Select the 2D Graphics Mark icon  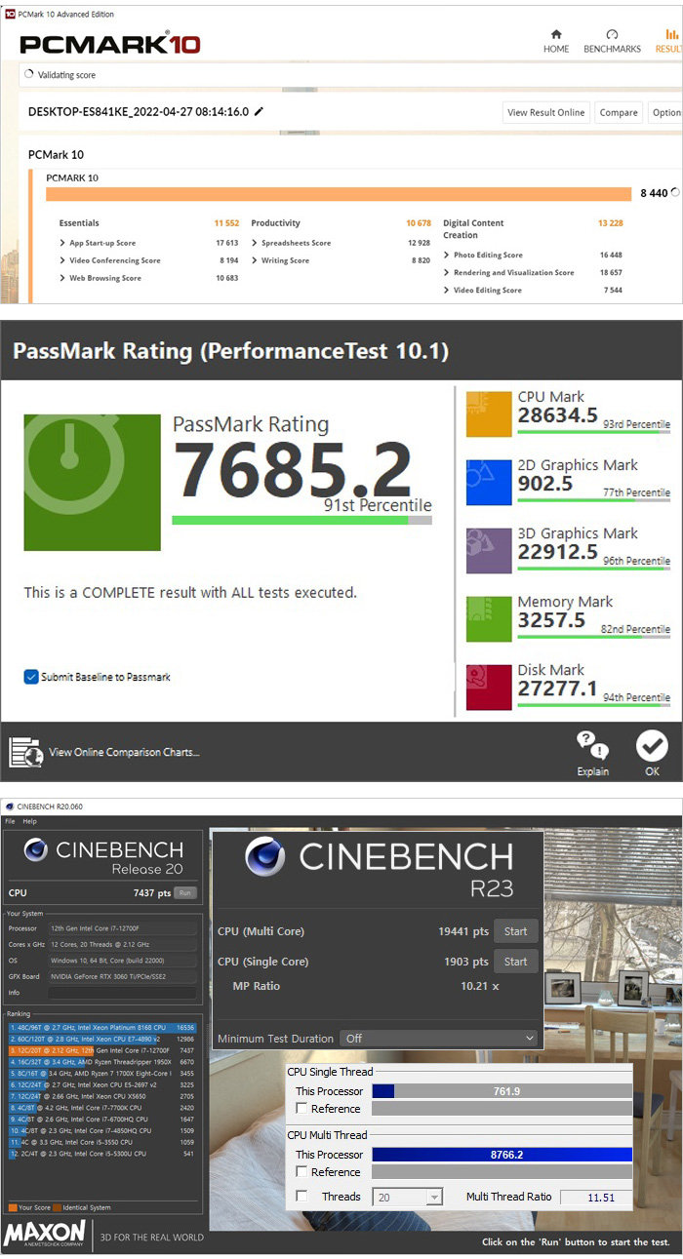point(489,482)
